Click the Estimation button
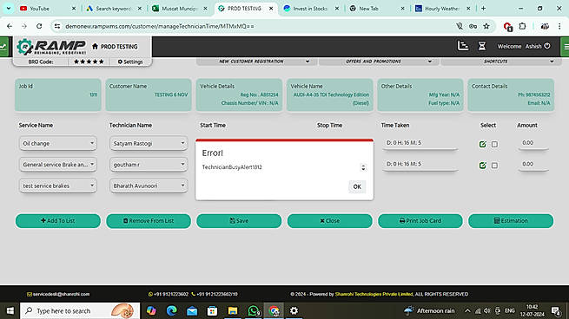The image size is (569, 319). tap(511, 221)
